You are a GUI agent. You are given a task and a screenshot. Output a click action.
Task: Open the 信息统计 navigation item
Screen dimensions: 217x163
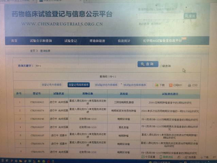click(x=124, y=41)
